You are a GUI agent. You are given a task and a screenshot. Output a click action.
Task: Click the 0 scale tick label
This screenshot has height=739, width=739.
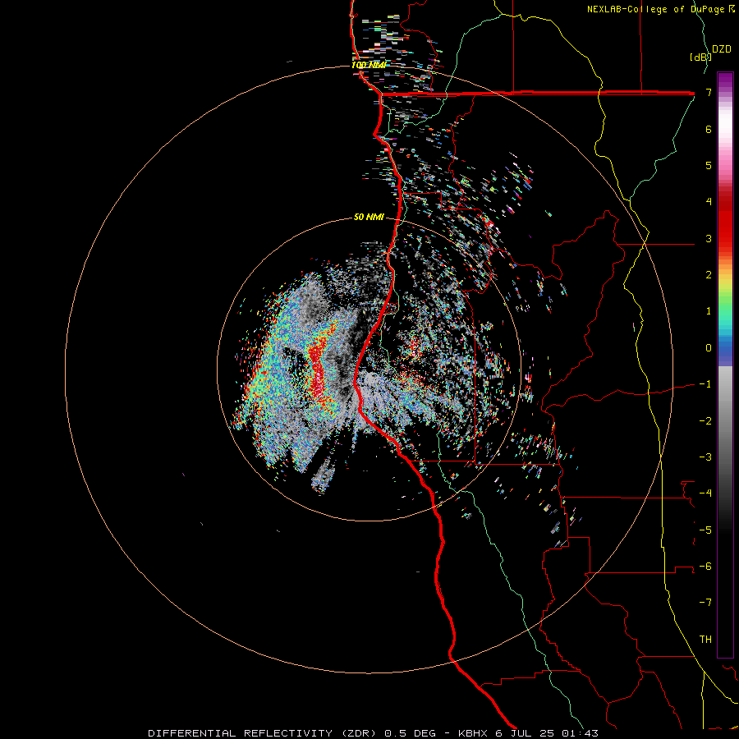coord(709,348)
